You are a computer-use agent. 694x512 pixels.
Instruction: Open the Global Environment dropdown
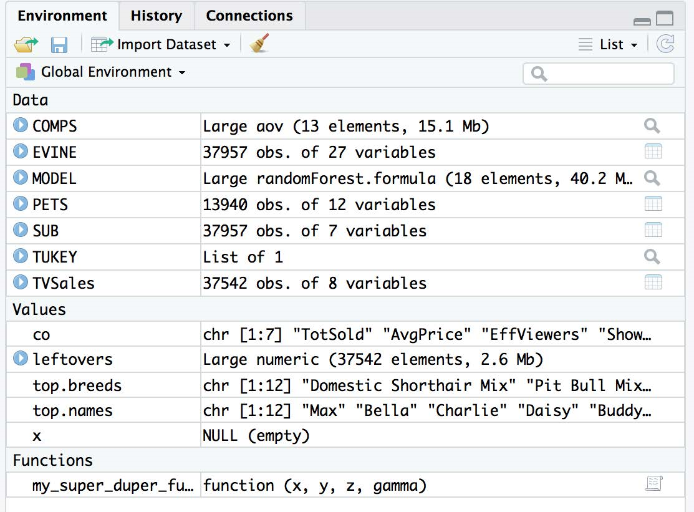(101, 72)
